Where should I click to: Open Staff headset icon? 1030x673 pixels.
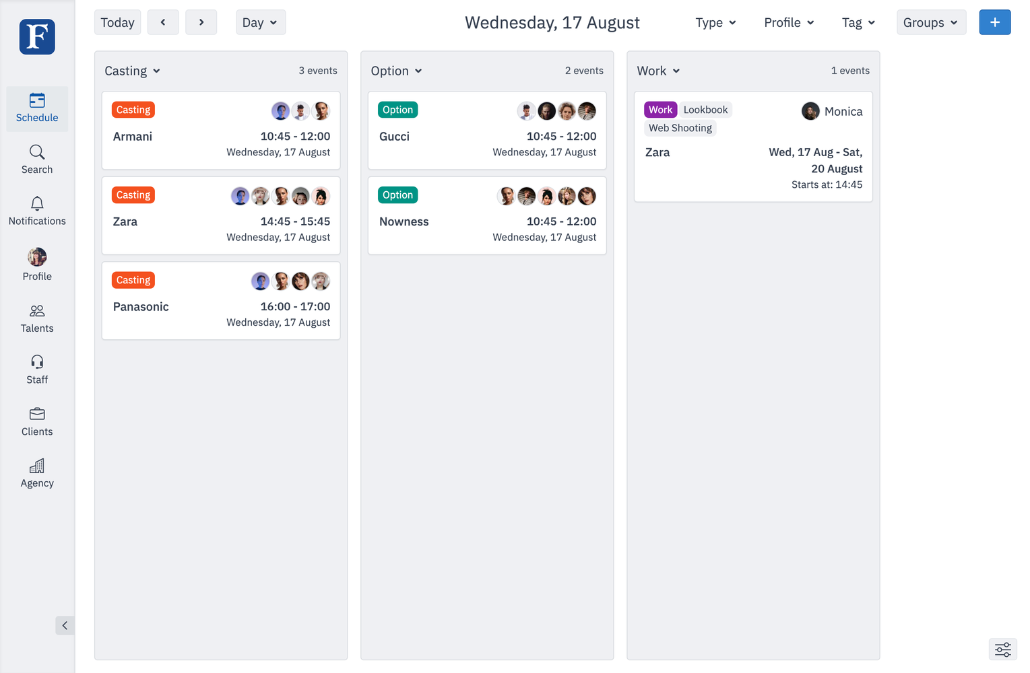click(37, 362)
